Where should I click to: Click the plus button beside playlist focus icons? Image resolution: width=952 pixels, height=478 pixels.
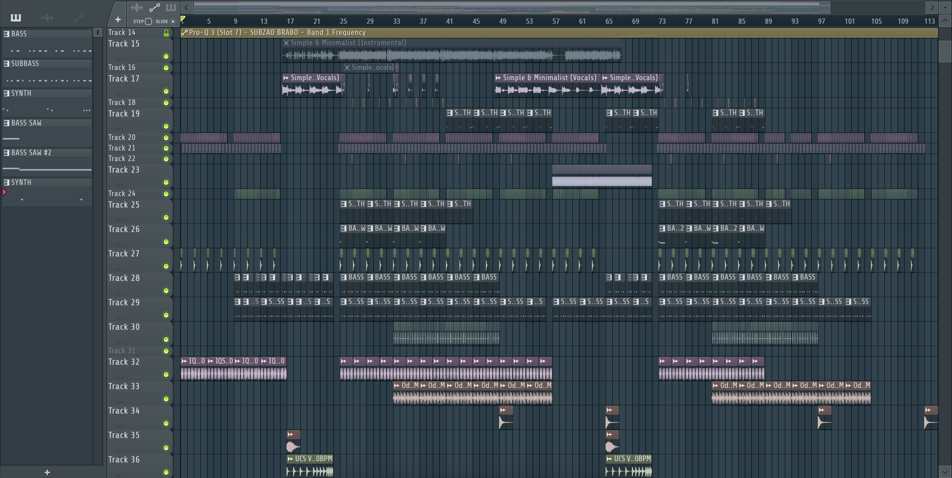118,19
